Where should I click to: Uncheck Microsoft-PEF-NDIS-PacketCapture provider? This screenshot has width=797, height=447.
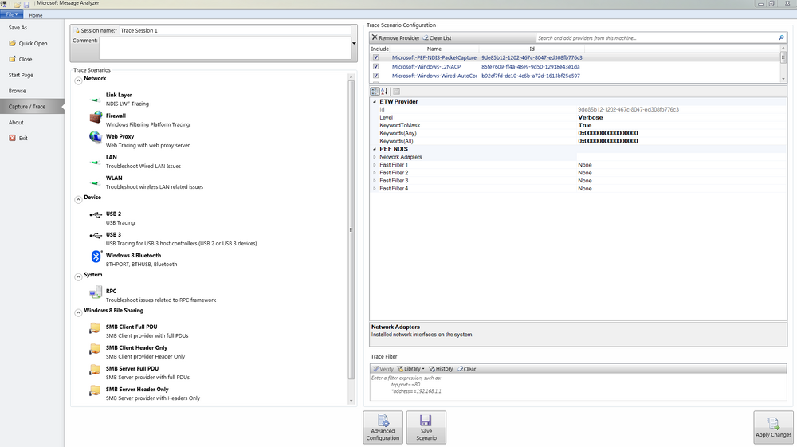376,57
